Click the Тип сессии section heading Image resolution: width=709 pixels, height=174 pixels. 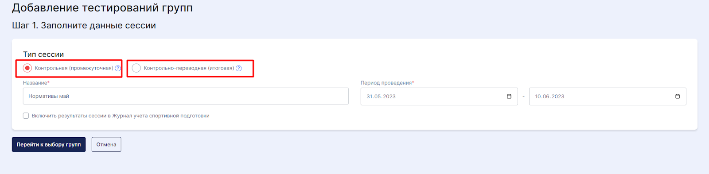(x=43, y=54)
